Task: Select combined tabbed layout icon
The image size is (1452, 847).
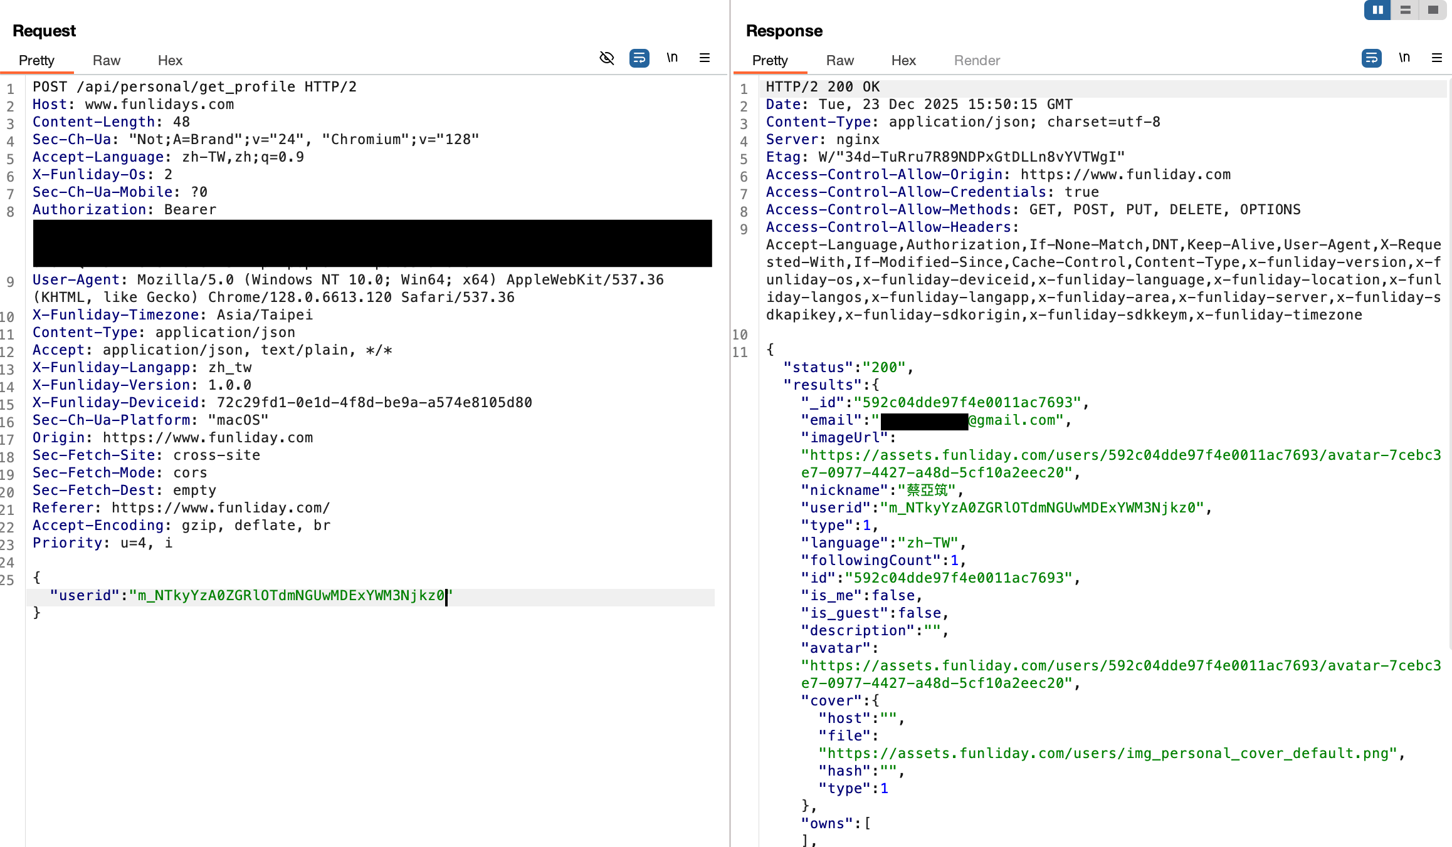Action: [1433, 10]
